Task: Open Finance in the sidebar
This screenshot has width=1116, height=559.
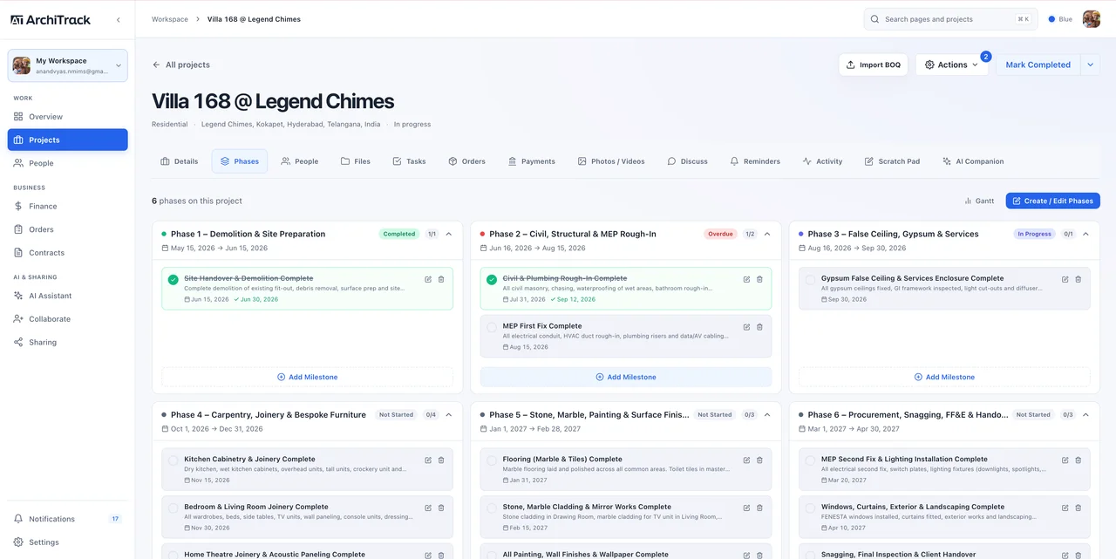Action: 68,207
